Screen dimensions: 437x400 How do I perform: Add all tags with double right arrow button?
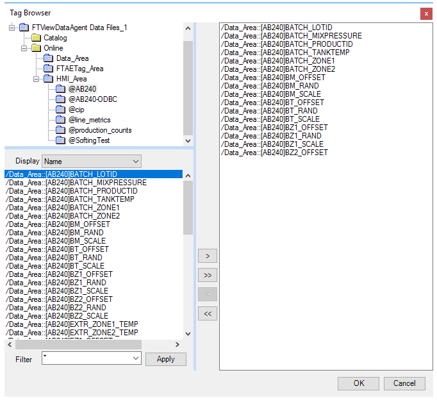coord(208,276)
